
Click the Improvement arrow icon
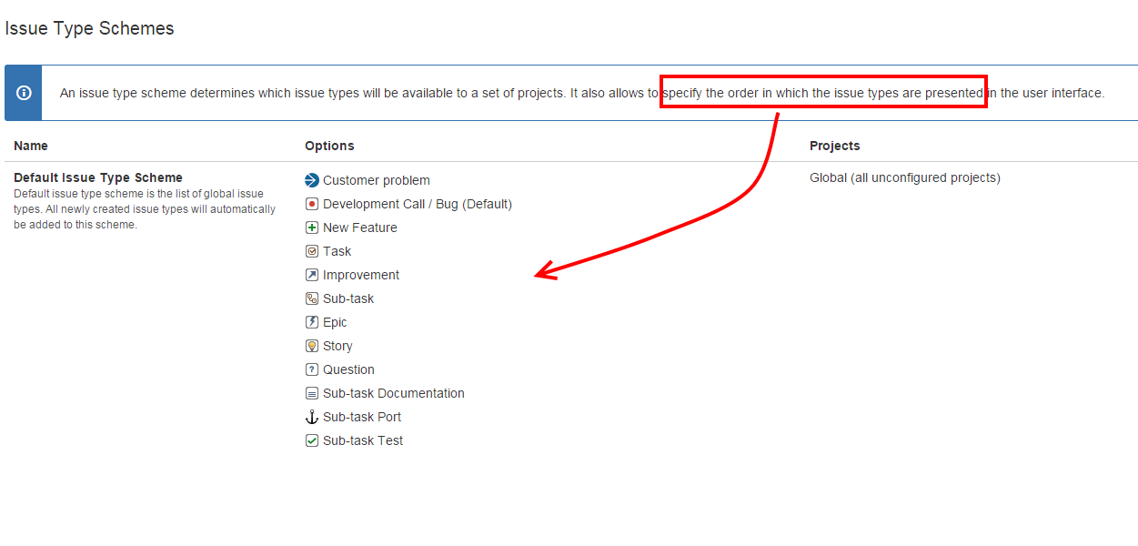312,275
